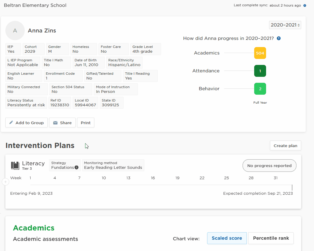The height and width of the screenshot is (251, 314).
Task: Switch chart view to Percentile rank
Action: click(271, 238)
